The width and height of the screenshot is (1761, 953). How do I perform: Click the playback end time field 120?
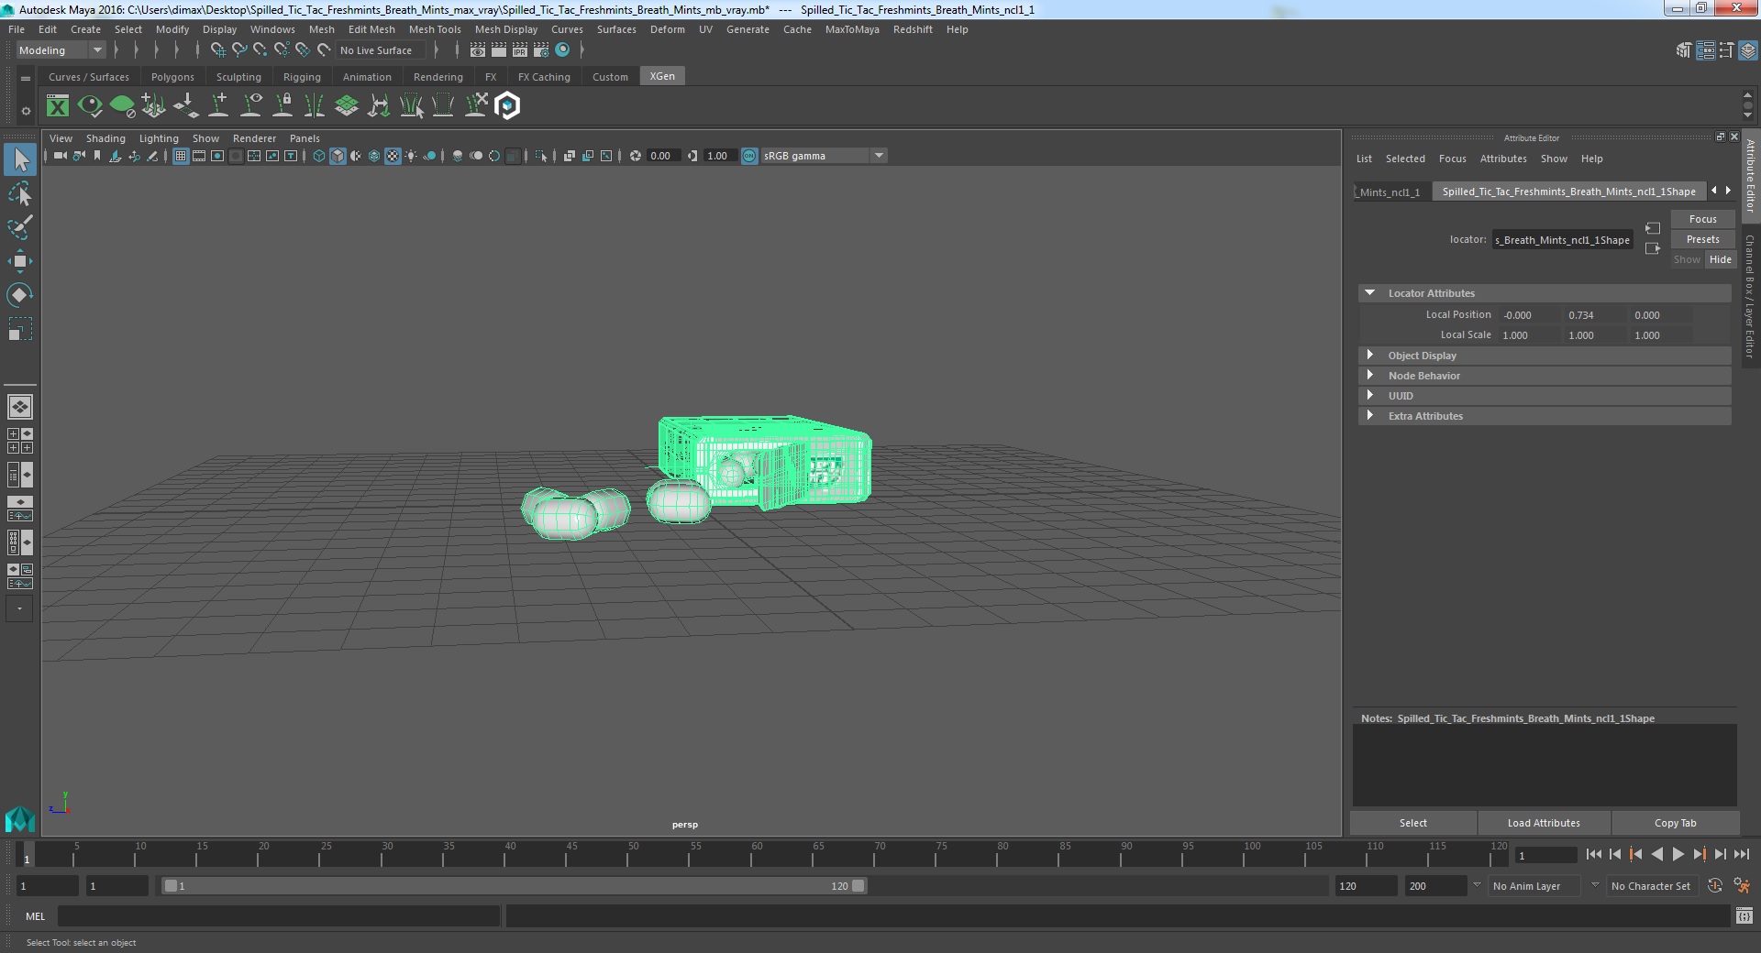click(1365, 886)
